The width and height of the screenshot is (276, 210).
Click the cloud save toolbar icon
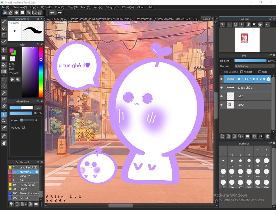pos(5,13)
